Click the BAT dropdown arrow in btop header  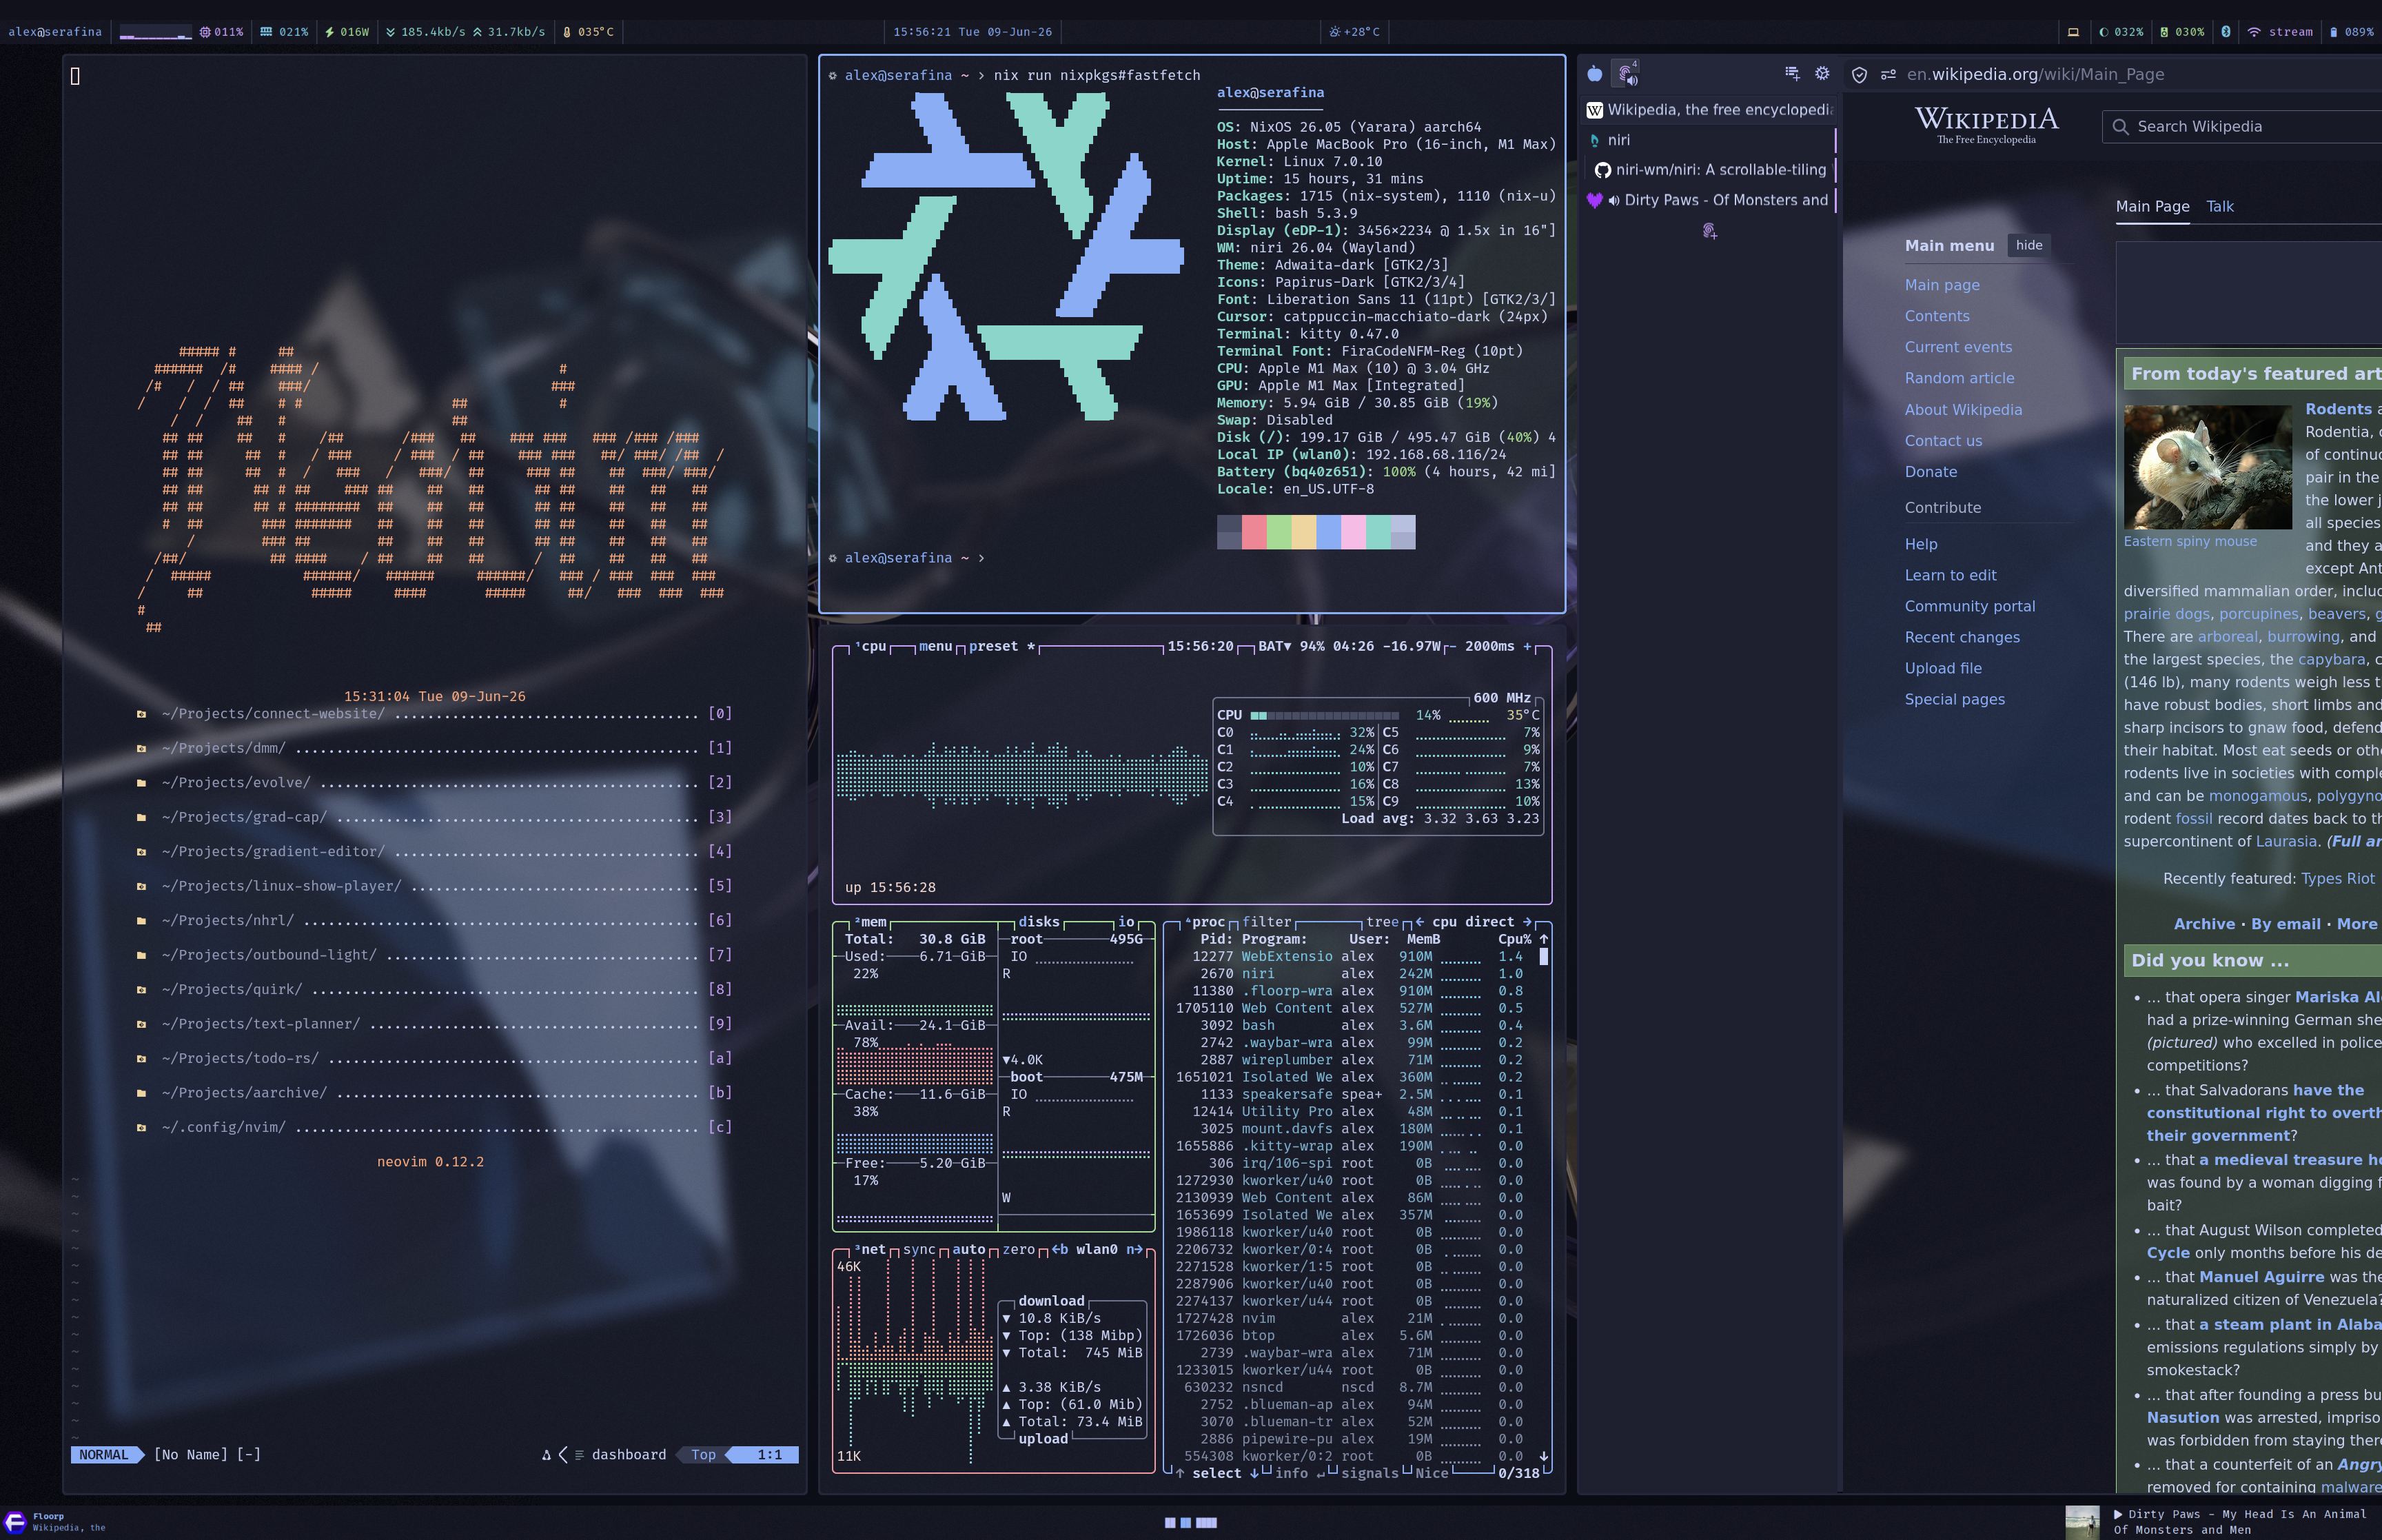coord(1287,647)
